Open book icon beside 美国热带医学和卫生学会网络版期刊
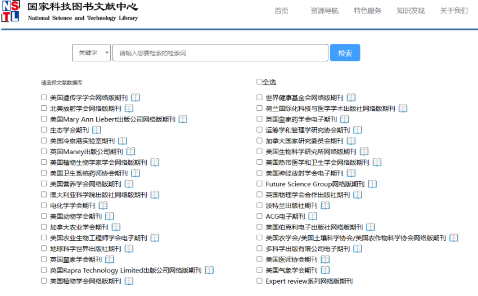Viewport: 478px width, 296px height. click(x=377, y=162)
